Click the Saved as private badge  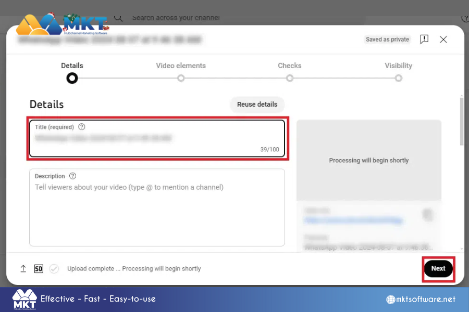click(x=387, y=40)
